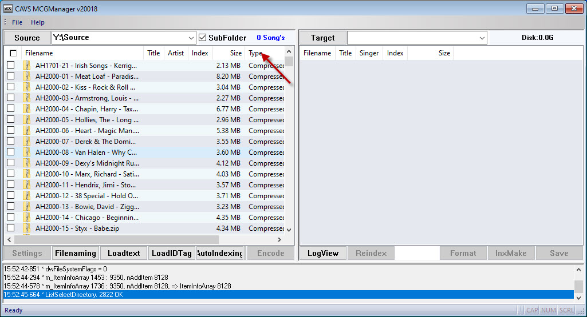Click zip icon of AH2000-15 Styx file
Image resolution: width=587 pixels, height=317 pixels.
point(27,228)
